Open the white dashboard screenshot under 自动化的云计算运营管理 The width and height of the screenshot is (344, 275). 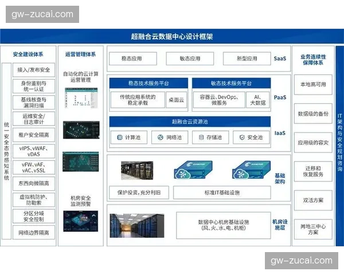[81, 98]
